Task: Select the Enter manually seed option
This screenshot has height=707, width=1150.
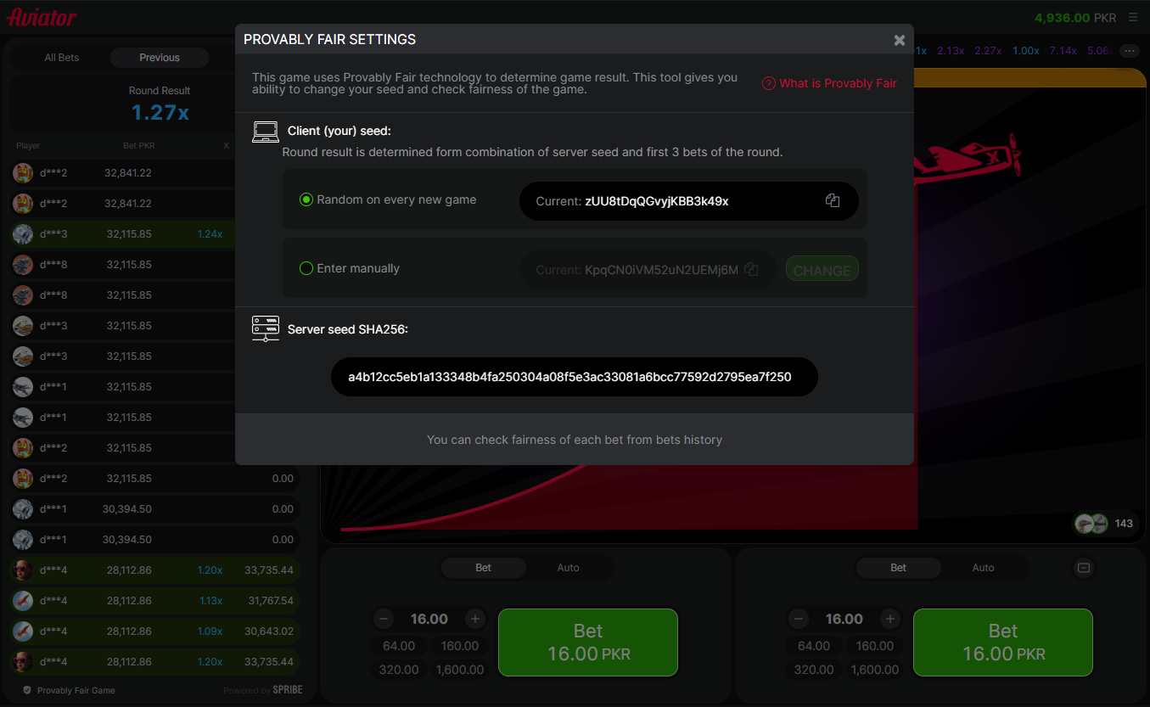Action: coord(307,268)
